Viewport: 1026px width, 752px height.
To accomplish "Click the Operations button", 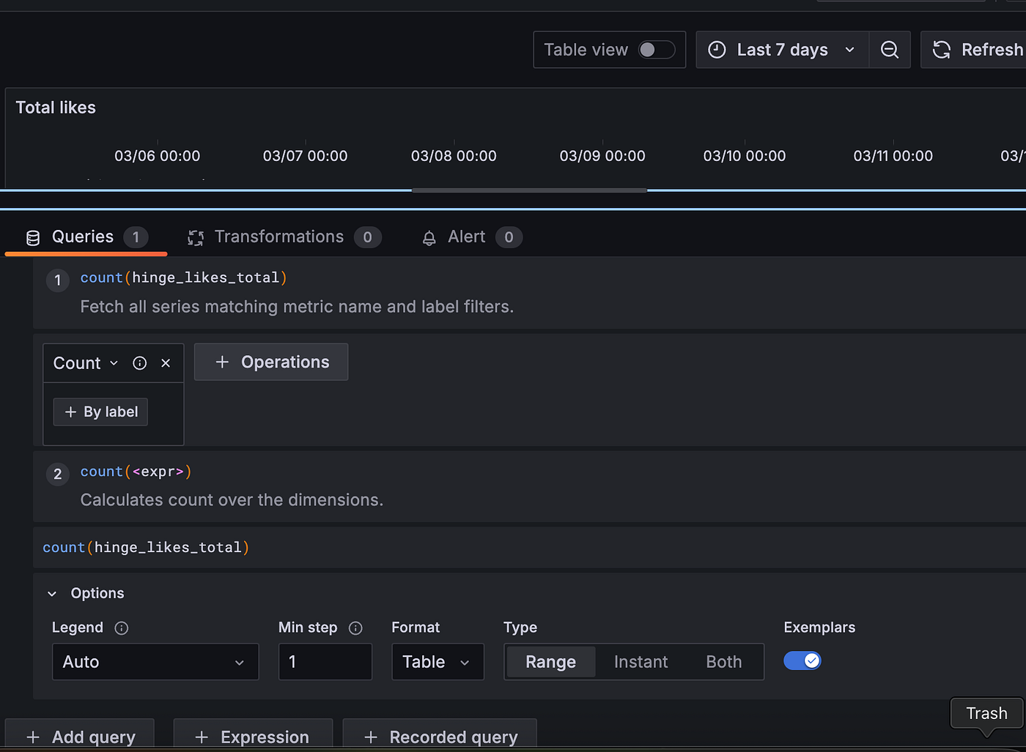I will [271, 362].
